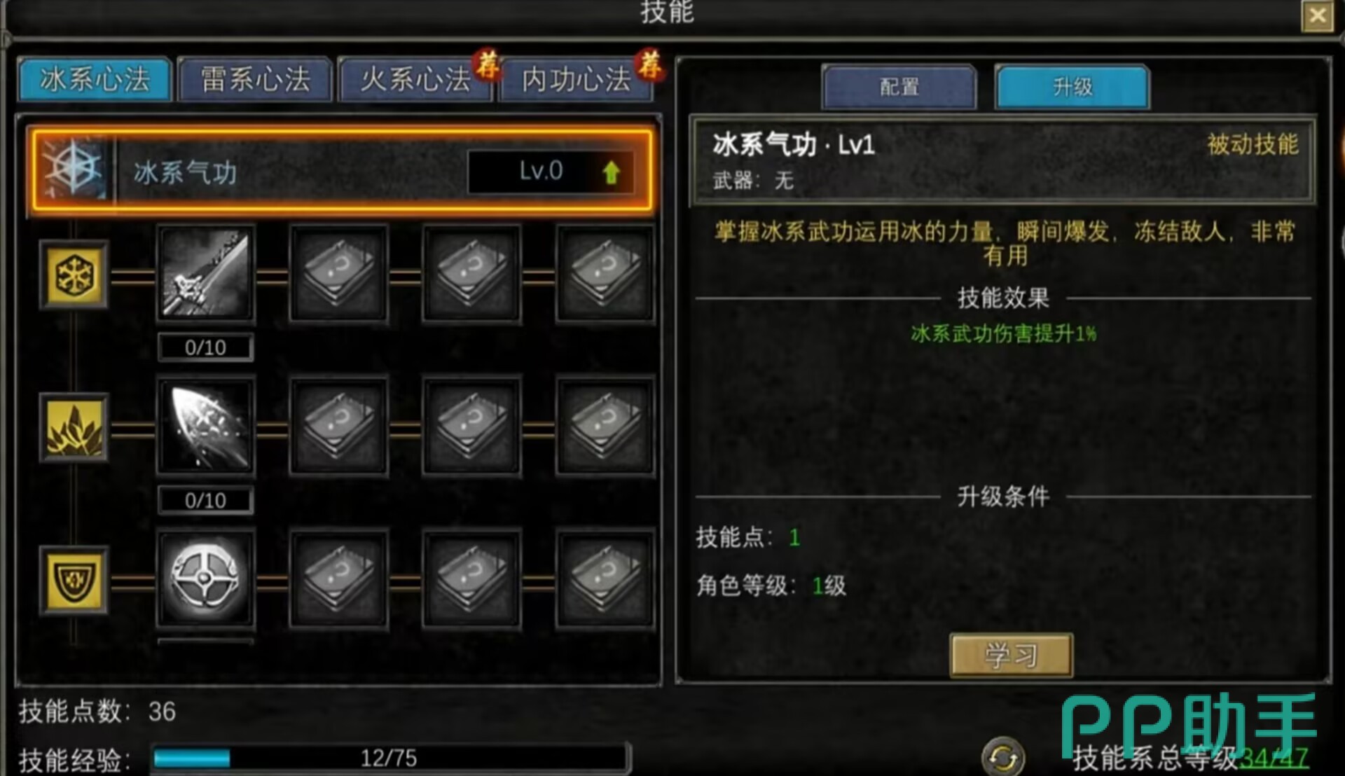
Task: Select the 冰系心法 tab
Action: coord(95,79)
